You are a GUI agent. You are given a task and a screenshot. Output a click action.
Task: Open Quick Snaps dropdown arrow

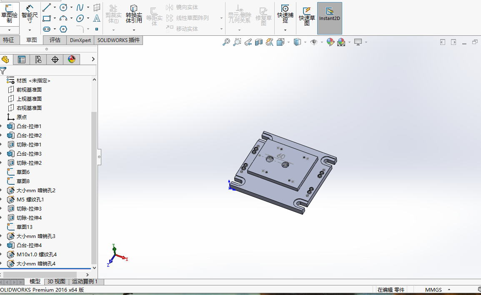tap(285, 30)
